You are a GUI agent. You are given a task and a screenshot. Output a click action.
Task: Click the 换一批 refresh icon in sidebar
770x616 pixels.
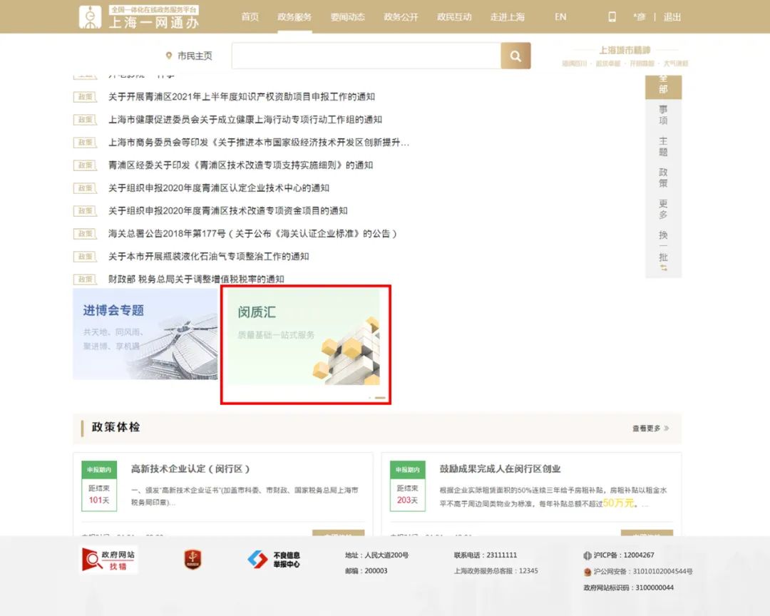(x=663, y=268)
